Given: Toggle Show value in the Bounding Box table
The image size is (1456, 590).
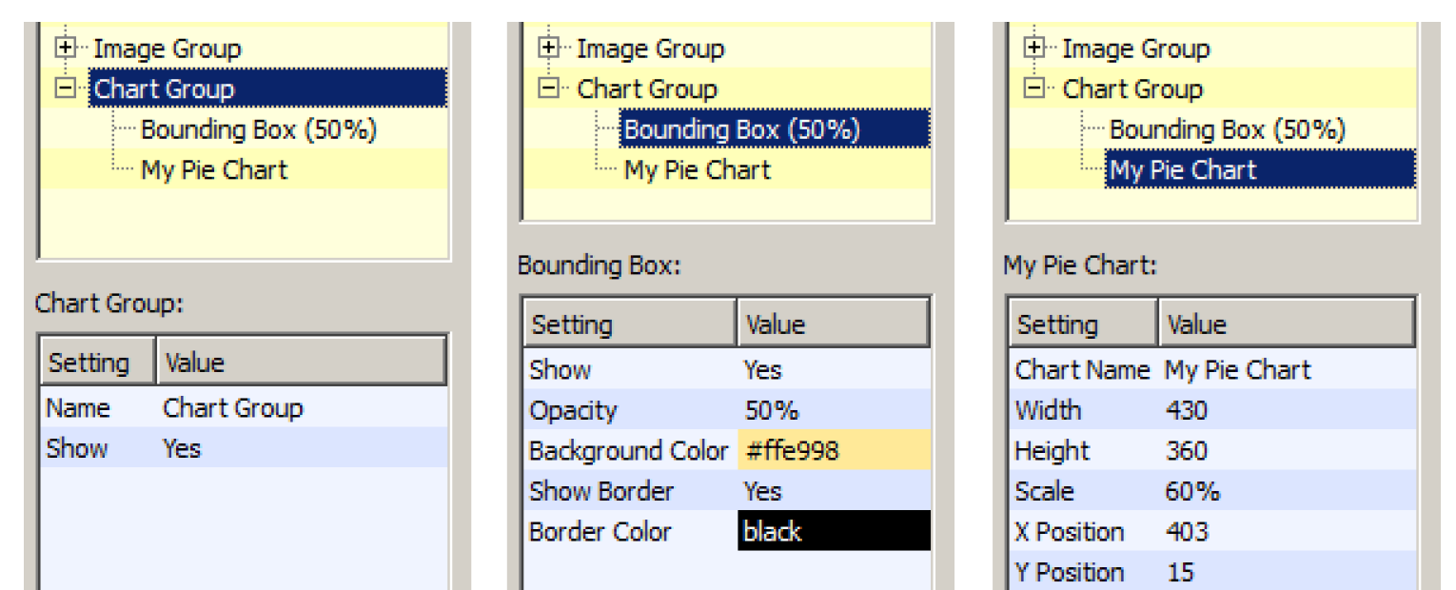Looking at the screenshot, I should [x=763, y=369].
